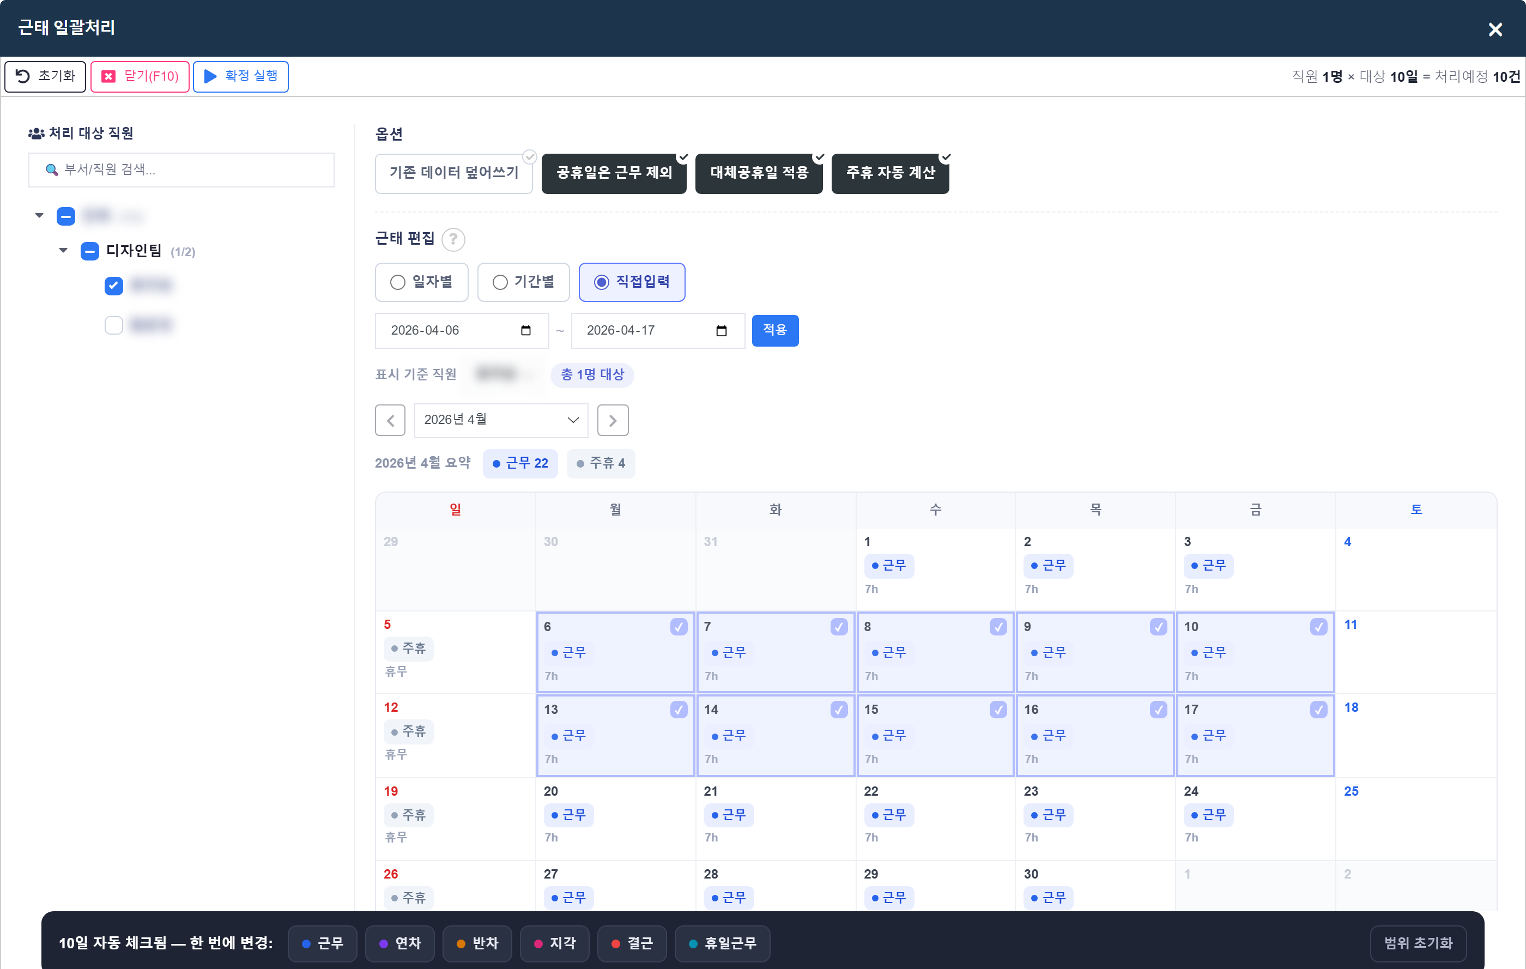Disable 주휴 자동 계산 option
This screenshot has height=969, width=1526.
point(890,173)
